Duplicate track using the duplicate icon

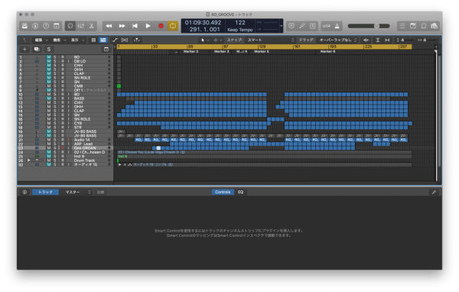(37, 49)
